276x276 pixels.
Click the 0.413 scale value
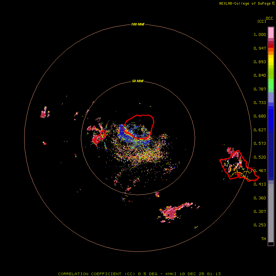(x=260, y=184)
